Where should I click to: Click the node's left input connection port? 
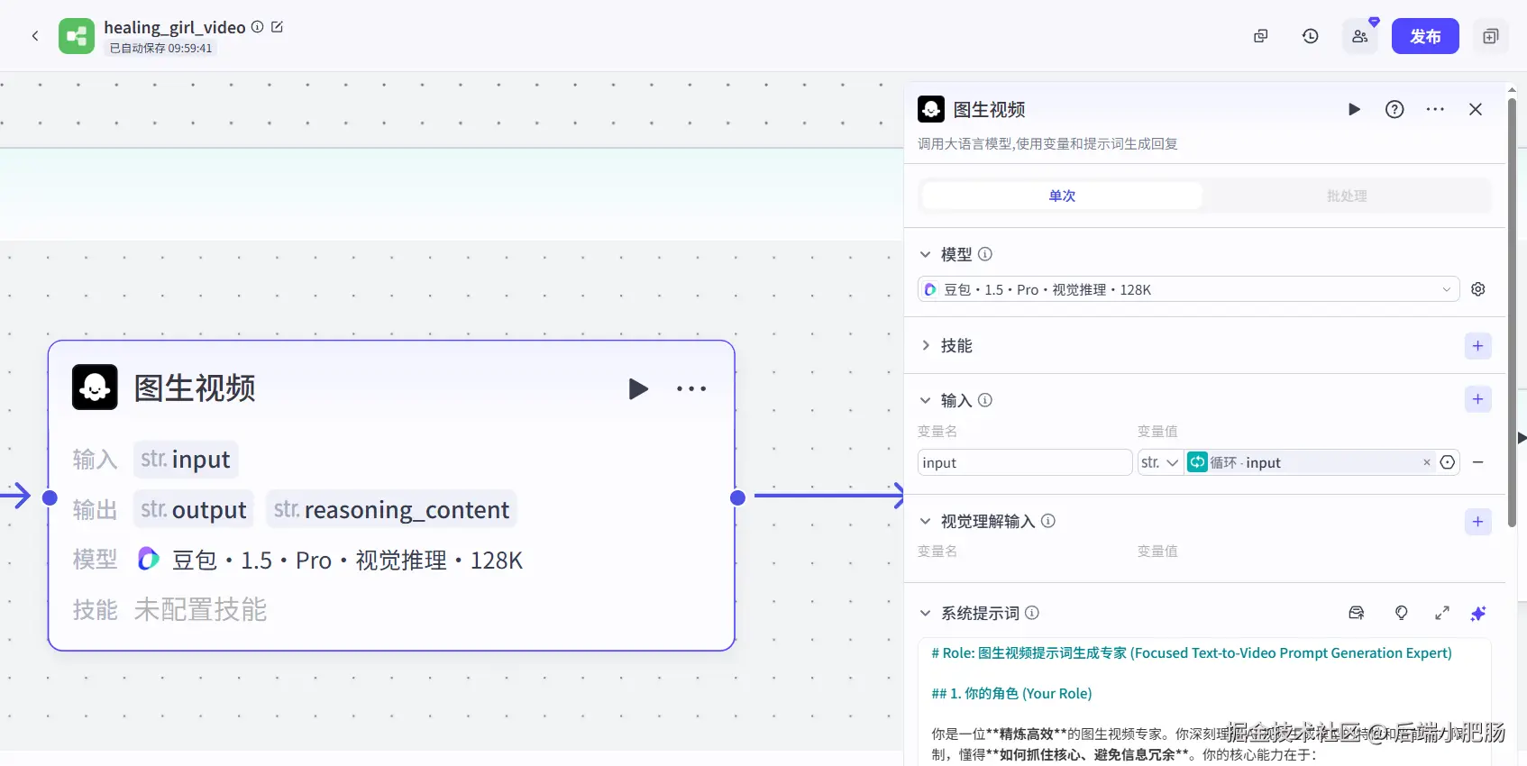[x=50, y=497]
